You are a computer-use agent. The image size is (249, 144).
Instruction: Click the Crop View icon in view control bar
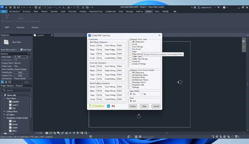click(x=63, y=133)
